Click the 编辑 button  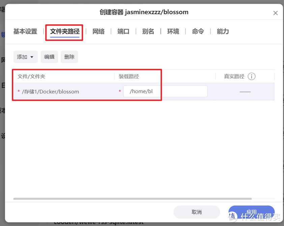click(x=49, y=57)
